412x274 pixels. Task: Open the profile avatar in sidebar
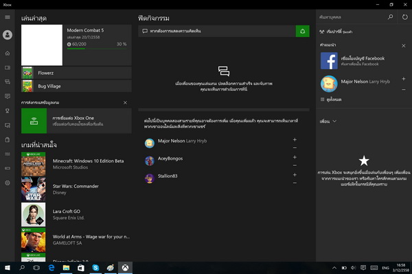pyautogui.click(x=7, y=34)
